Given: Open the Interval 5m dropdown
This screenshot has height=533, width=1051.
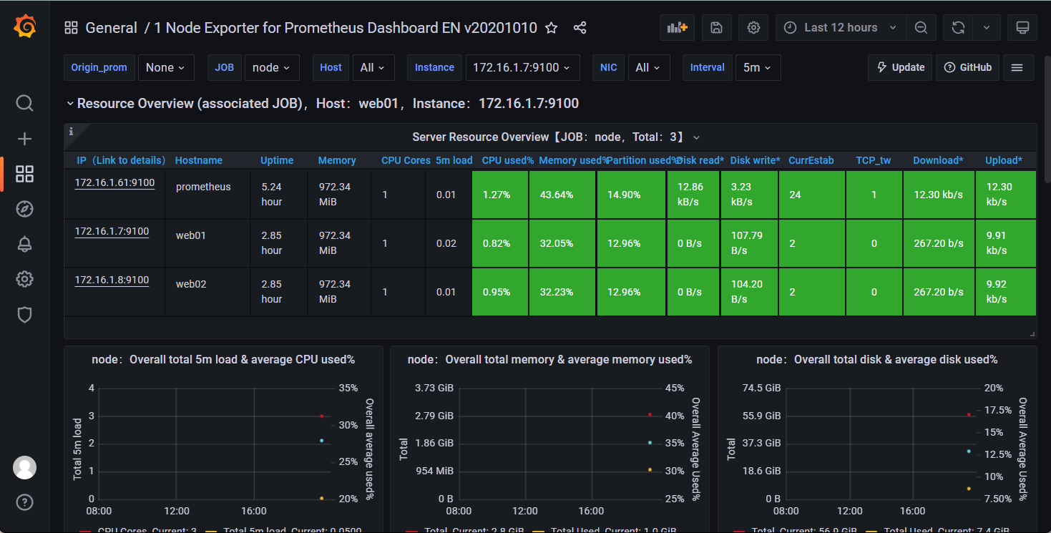Looking at the screenshot, I should (x=758, y=67).
